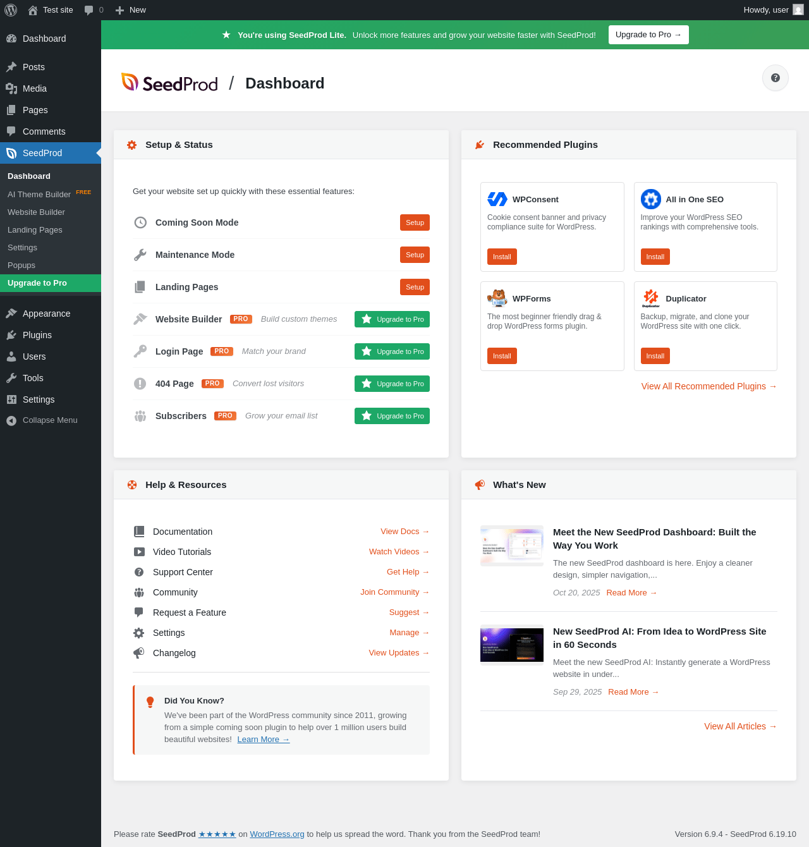Click the WordPress logo in admin bar
The height and width of the screenshot is (847, 809).
(x=11, y=10)
